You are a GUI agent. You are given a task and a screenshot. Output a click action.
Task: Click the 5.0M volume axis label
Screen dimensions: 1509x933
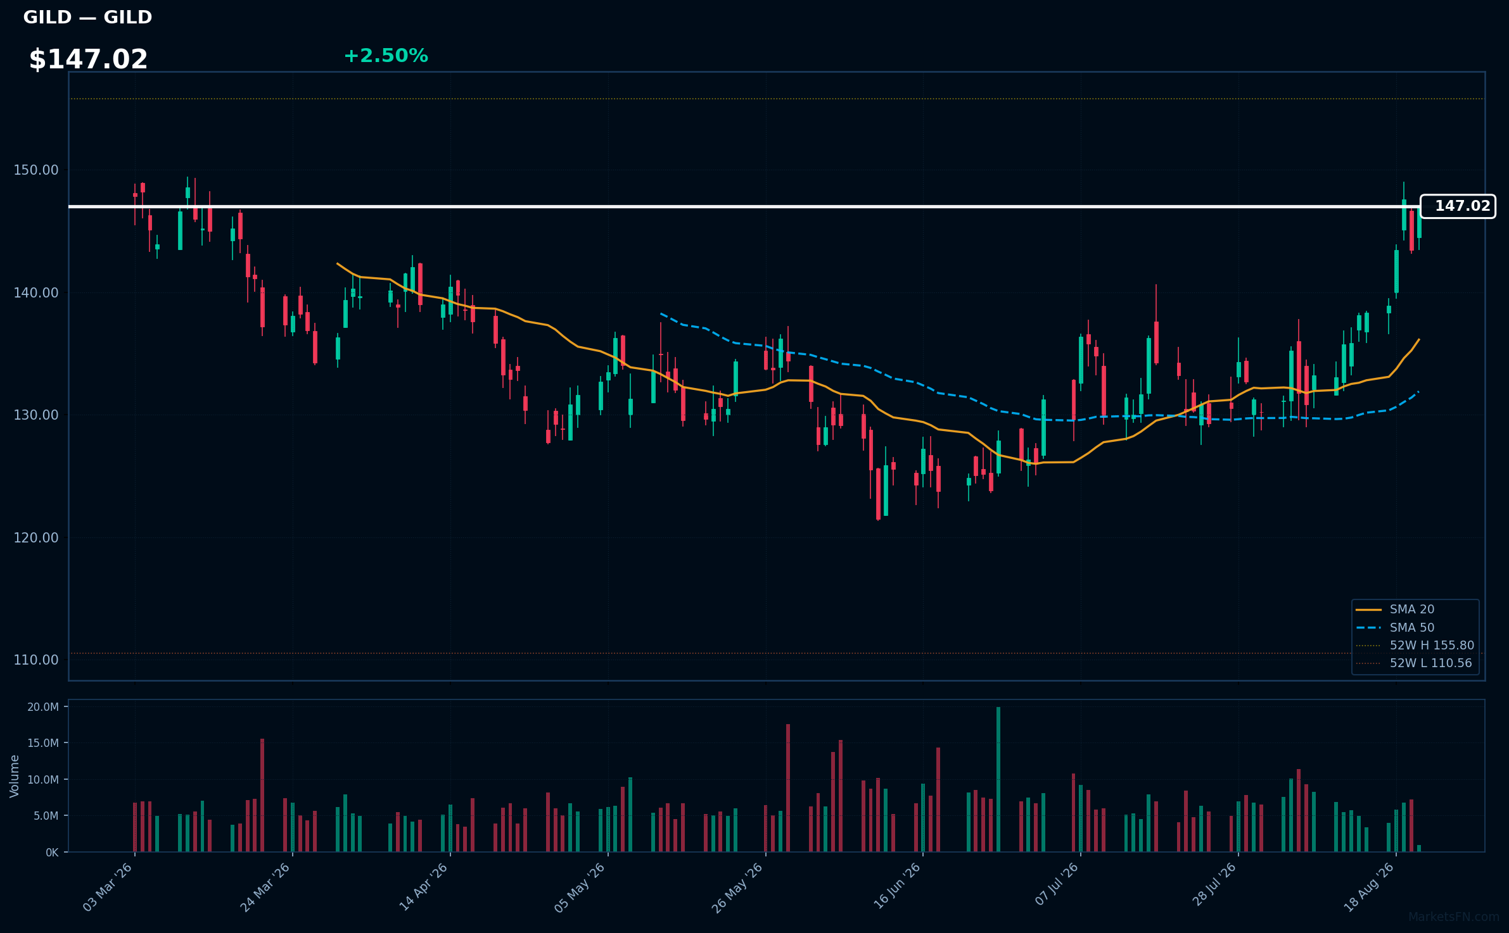[46, 816]
